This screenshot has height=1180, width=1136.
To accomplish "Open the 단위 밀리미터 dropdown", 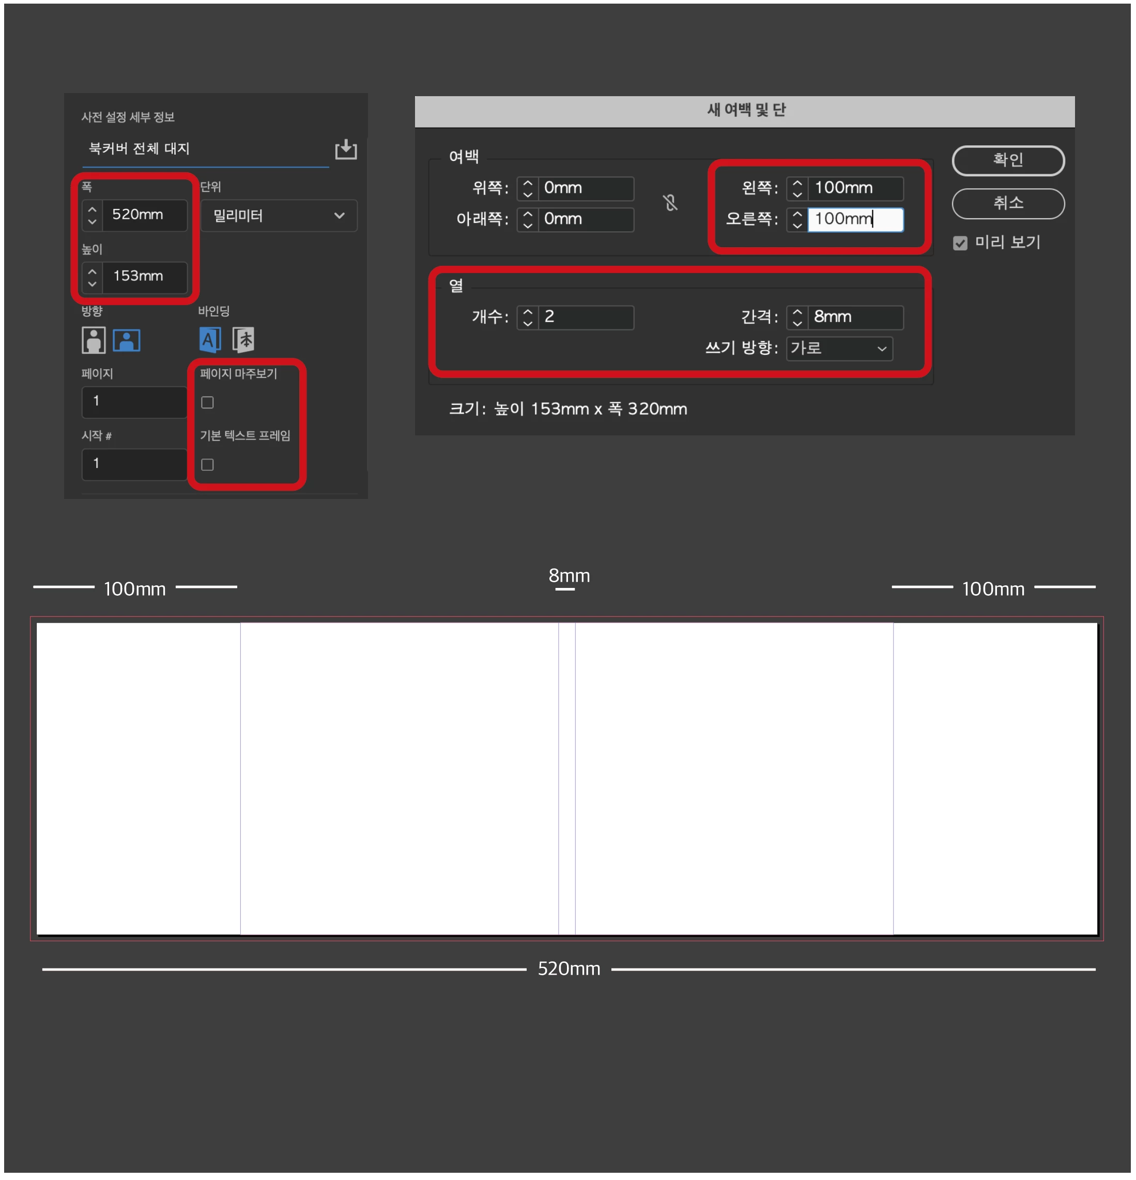I will 279,216.
